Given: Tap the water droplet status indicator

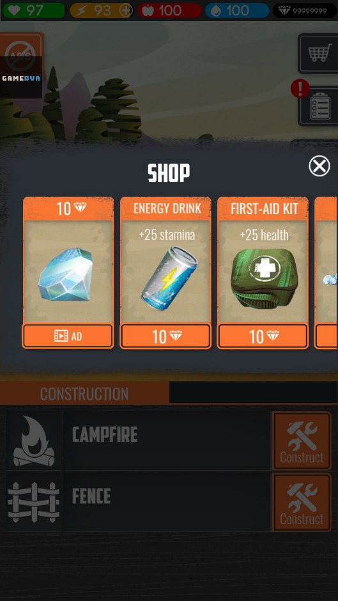Looking at the screenshot, I should [x=237, y=11].
